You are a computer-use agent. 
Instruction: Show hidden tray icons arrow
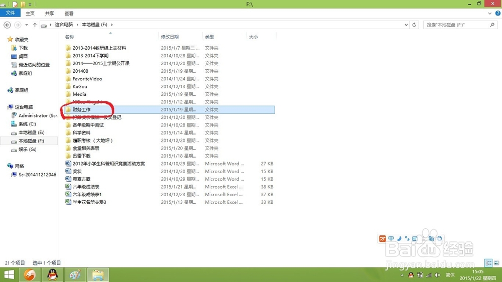402,275
